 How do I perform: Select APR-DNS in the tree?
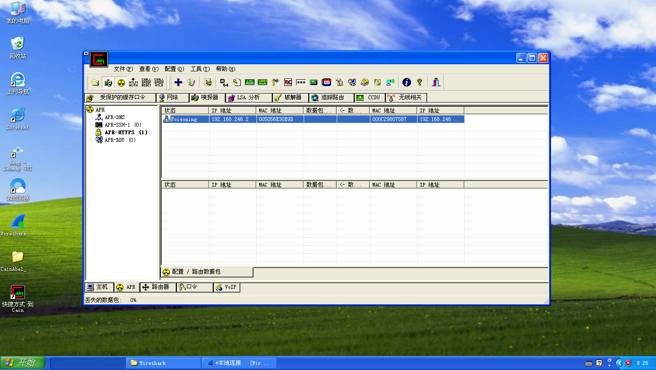click(x=114, y=117)
